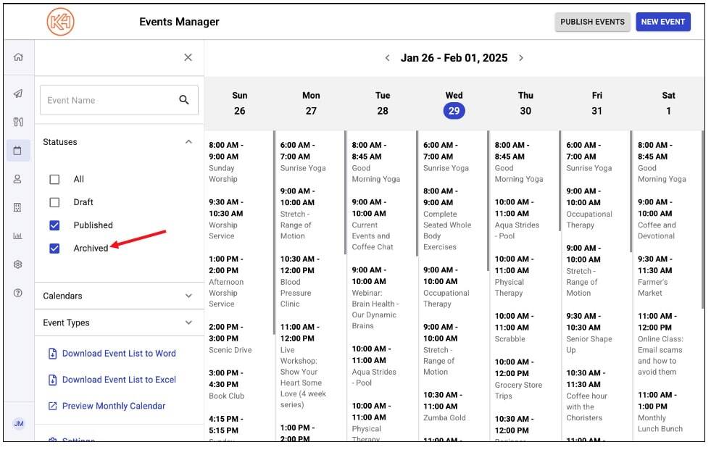Open the Monthly Lunch Bunch event
The height and width of the screenshot is (450, 711).
(x=660, y=412)
